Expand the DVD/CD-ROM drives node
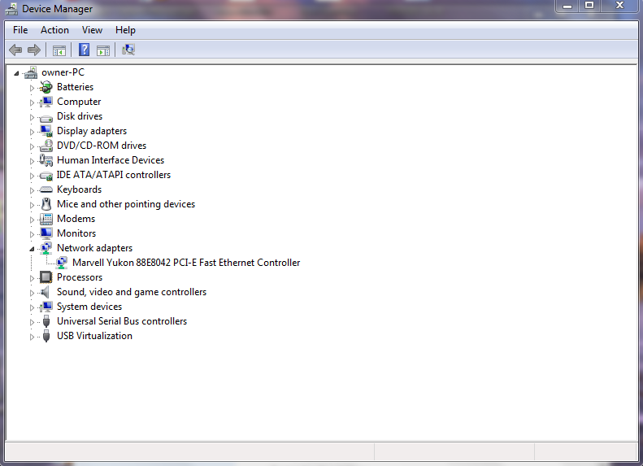 pos(32,146)
